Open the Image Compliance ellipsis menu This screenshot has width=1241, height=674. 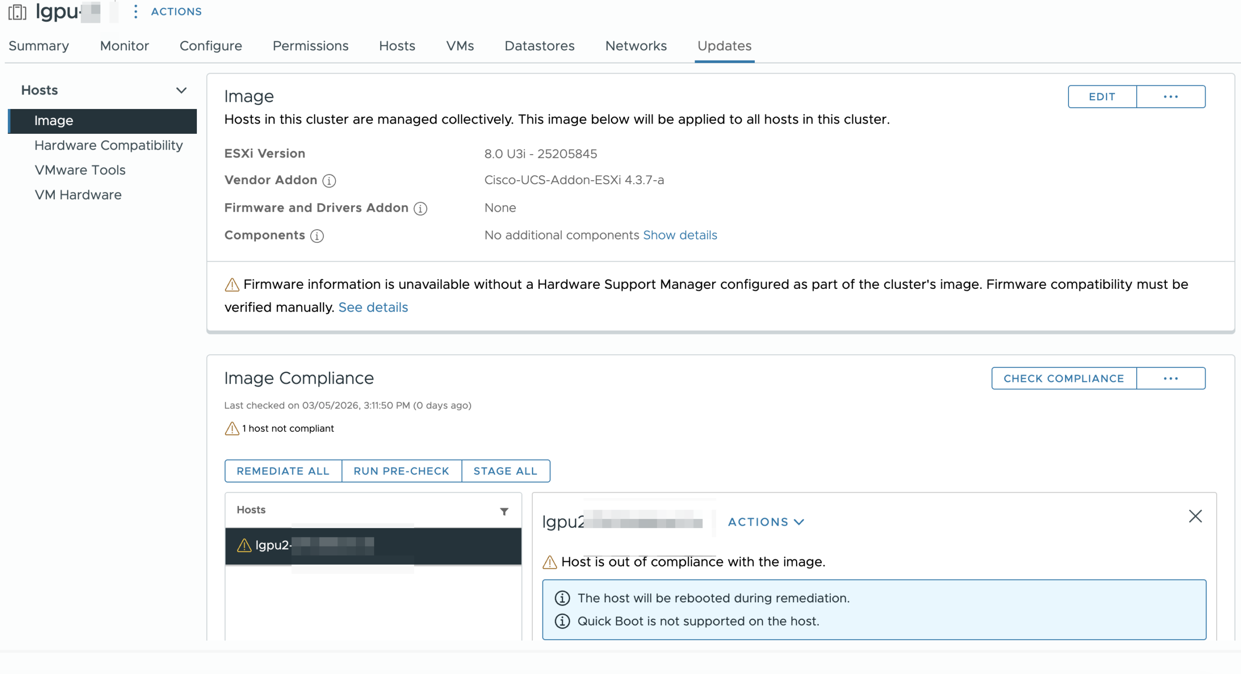(1170, 378)
